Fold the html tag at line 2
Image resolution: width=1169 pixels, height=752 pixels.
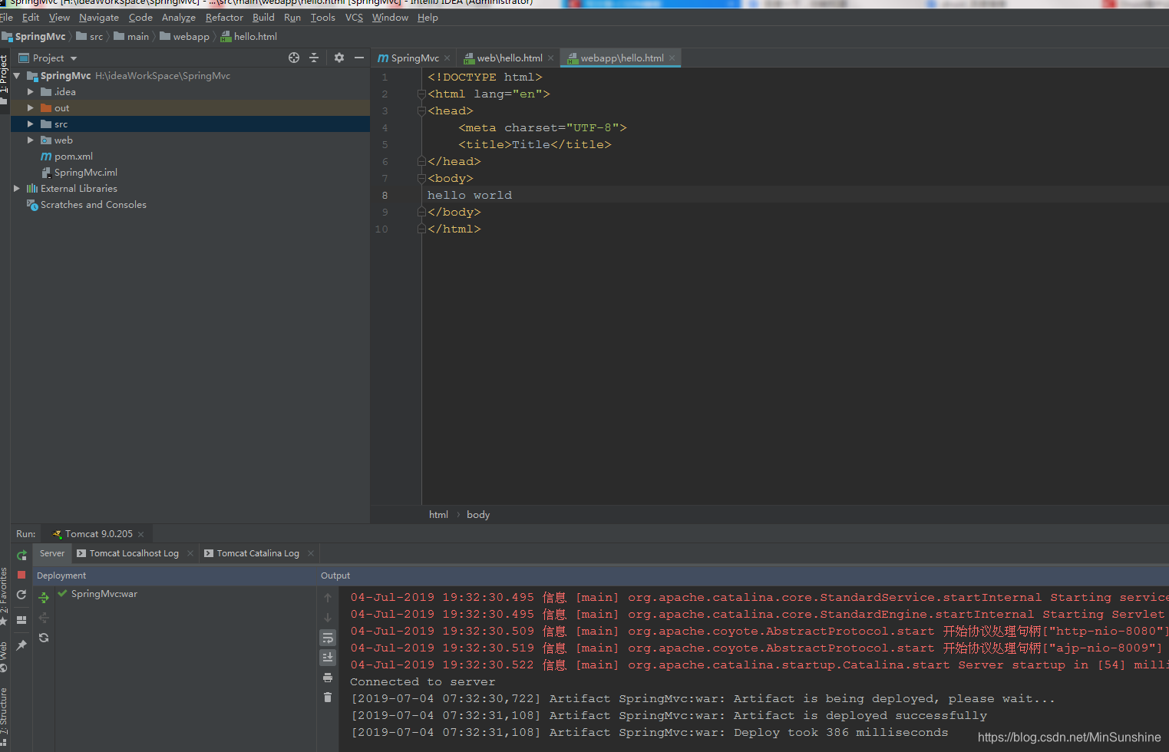(x=421, y=94)
